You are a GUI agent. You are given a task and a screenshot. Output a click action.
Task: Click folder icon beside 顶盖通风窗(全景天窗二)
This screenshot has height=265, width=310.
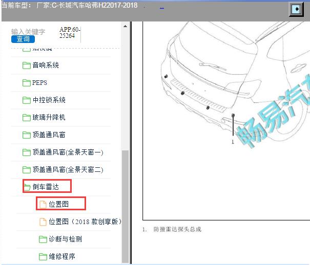point(27,170)
